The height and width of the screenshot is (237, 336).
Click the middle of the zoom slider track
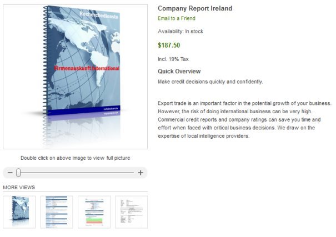pyautogui.click(x=75, y=173)
